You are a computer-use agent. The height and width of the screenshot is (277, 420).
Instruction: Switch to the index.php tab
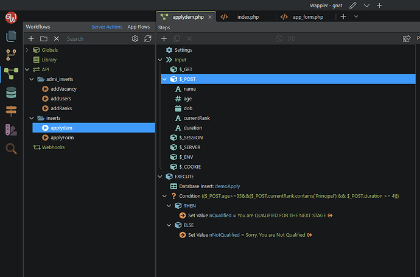(247, 17)
